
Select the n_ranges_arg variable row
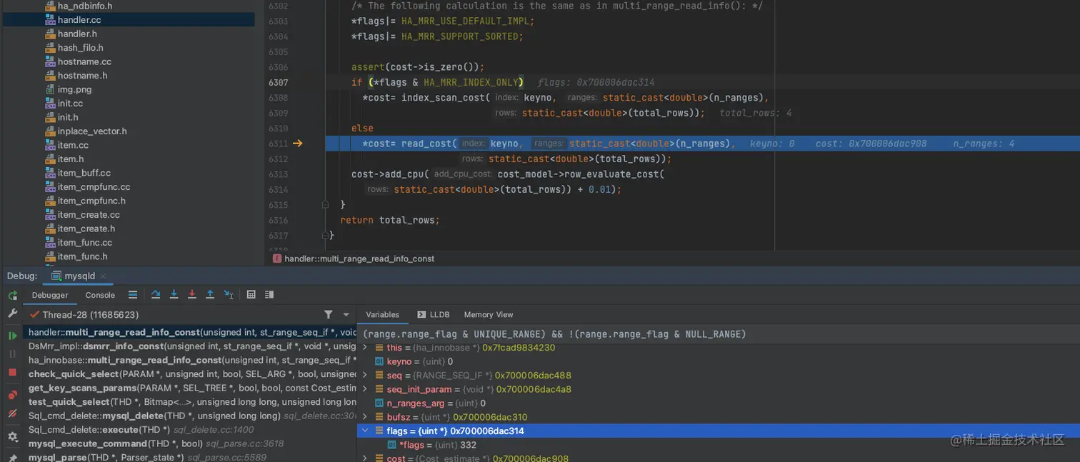pos(719,403)
